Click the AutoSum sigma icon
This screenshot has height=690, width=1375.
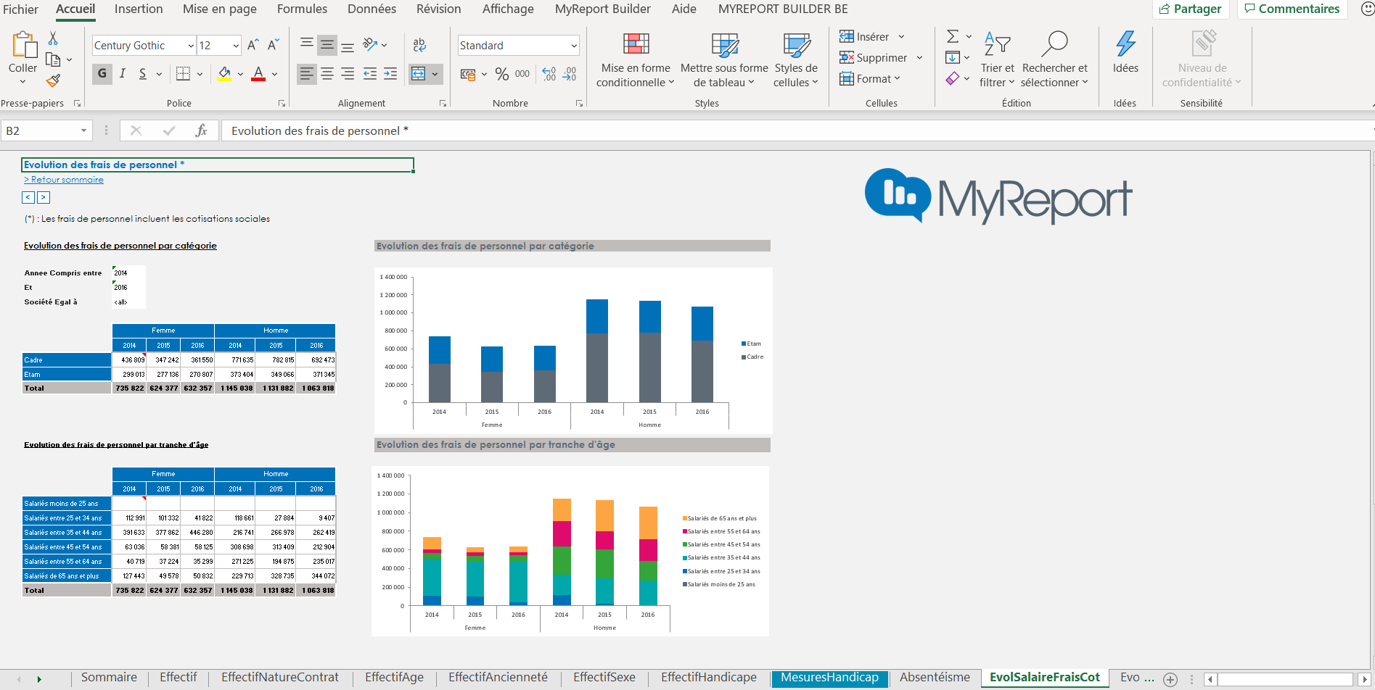click(x=953, y=36)
